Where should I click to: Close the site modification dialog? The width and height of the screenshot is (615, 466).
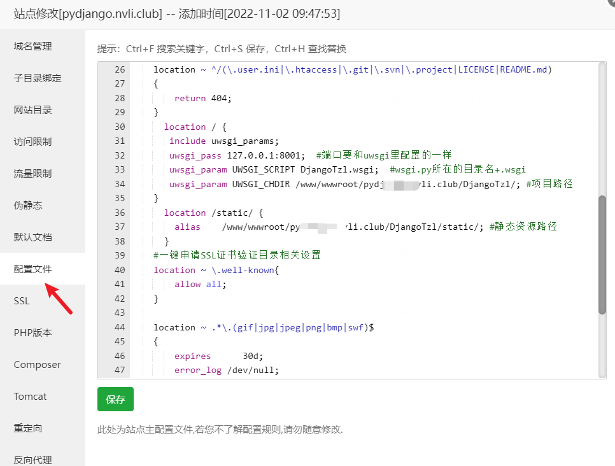[611, 3]
